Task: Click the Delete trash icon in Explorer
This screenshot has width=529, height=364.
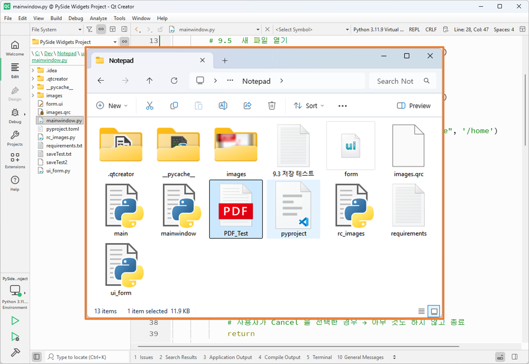Action: pyautogui.click(x=272, y=106)
